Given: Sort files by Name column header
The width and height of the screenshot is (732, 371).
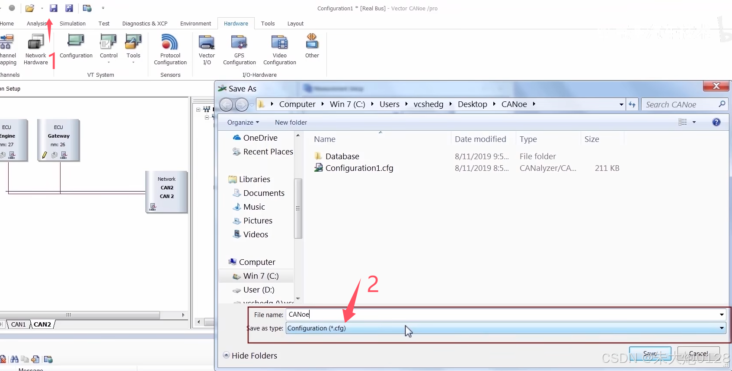Looking at the screenshot, I should [325, 139].
